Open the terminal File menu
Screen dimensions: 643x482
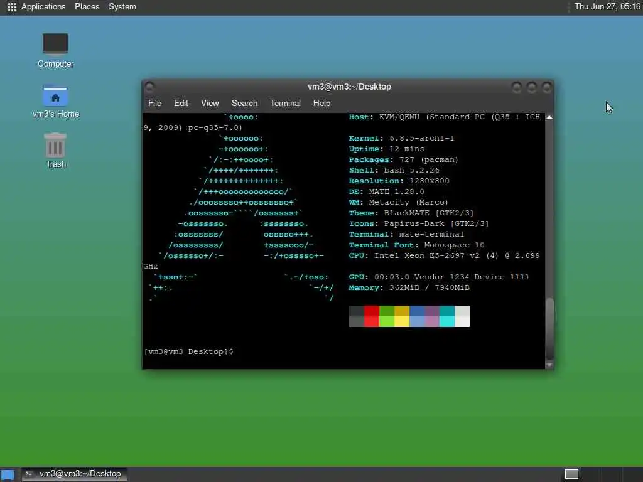(x=154, y=104)
